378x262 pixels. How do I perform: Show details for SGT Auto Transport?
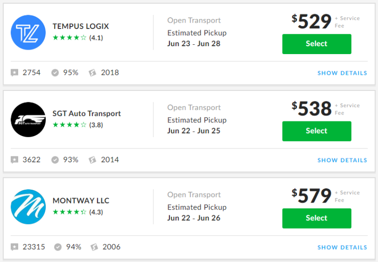coord(343,160)
